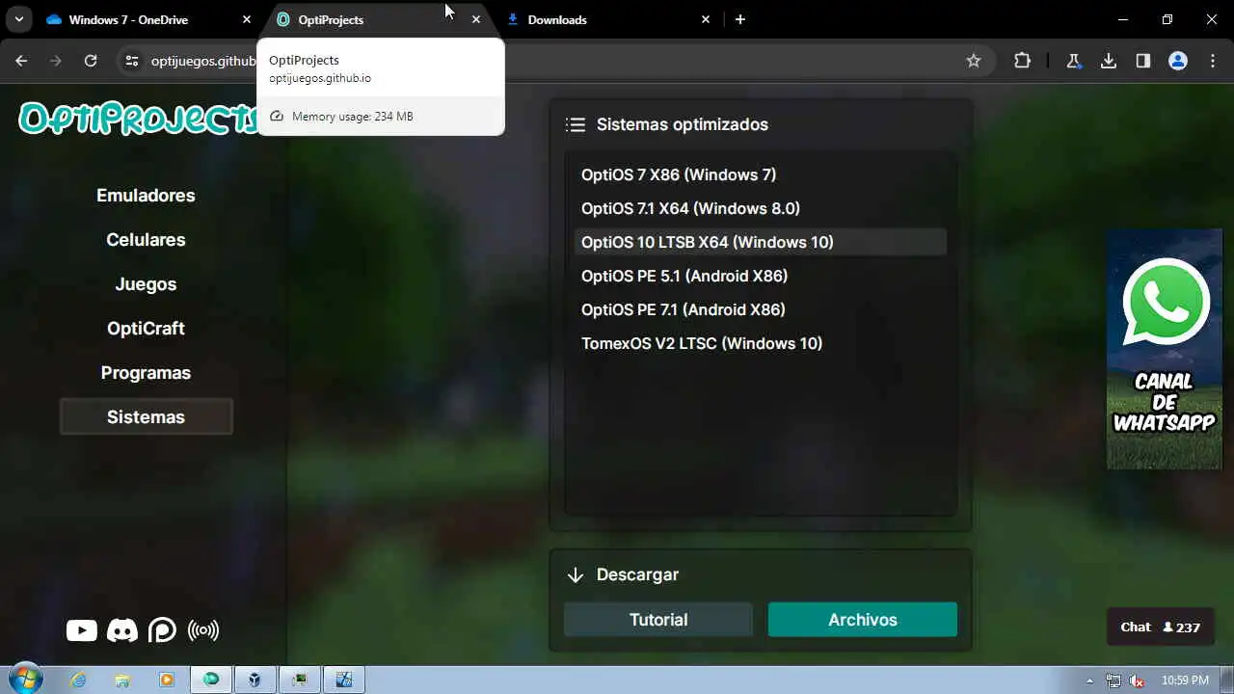Viewport: 1234px width, 694px height.
Task: Open the tab search dropdown arrow
Action: [18, 19]
